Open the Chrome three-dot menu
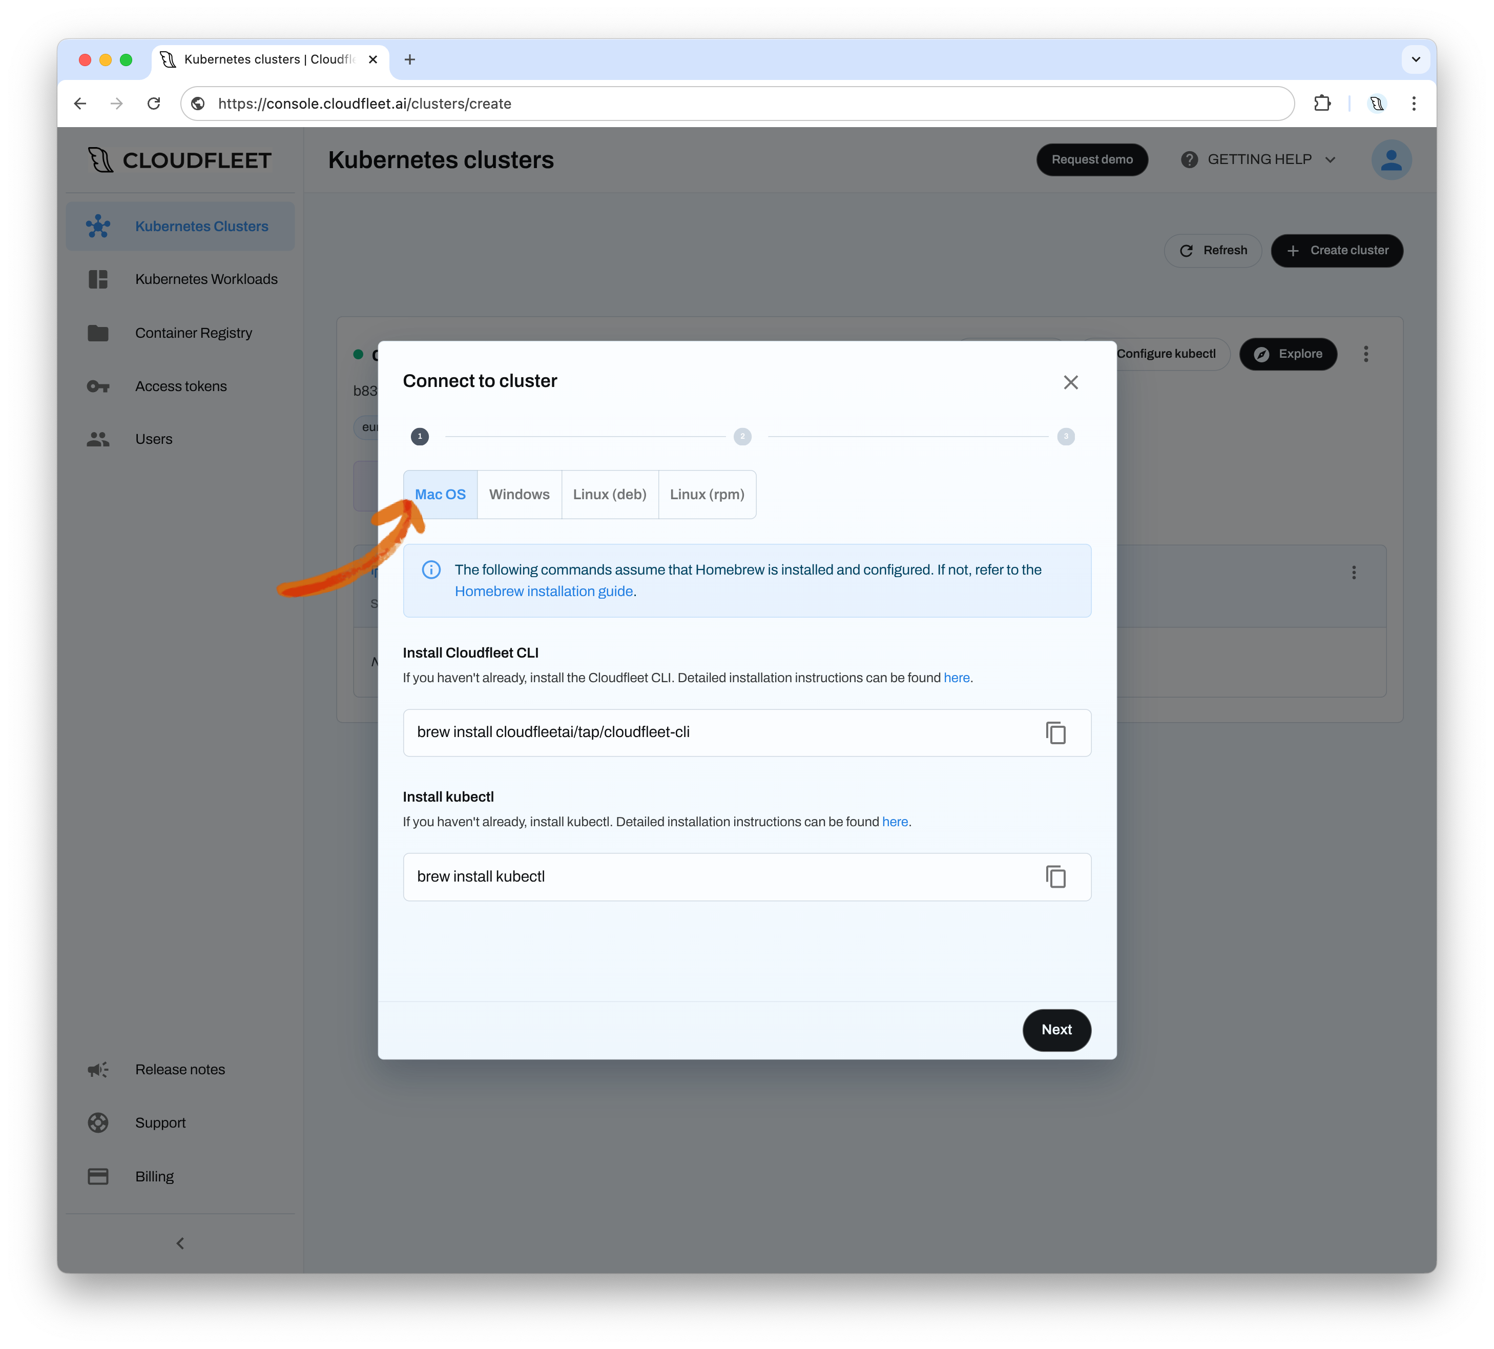This screenshot has width=1494, height=1349. [1413, 104]
